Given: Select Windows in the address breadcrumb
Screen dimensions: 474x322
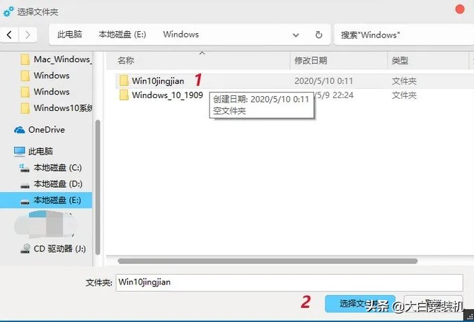Looking at the screenshot, I should (181, 35).
